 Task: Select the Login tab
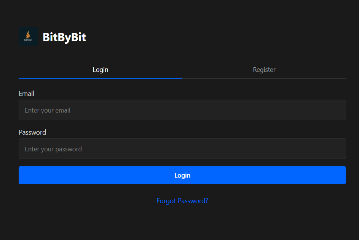[x=101, y=70]
